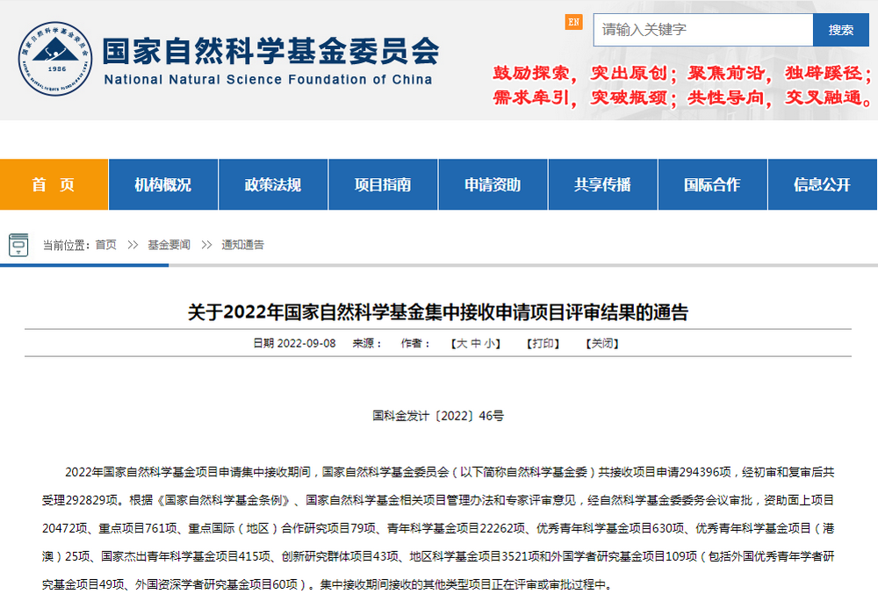Open the 首页 navigation tab
The height and width of the screenshot is (601, 878).
pyautogui.click(x=54, y=184)
